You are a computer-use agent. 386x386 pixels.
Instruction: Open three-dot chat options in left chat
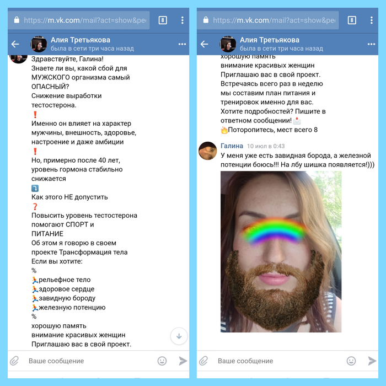pyautogui.click(x=182, y=44)
